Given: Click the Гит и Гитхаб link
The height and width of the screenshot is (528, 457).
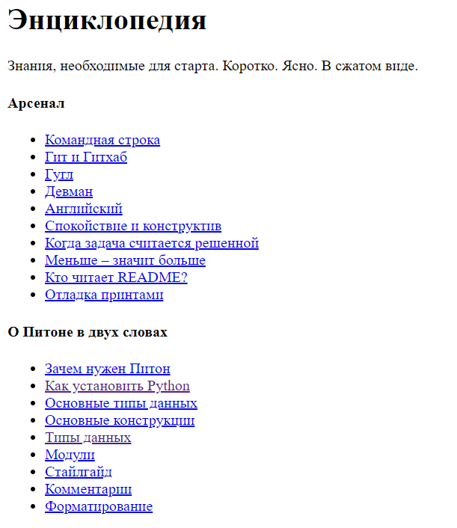Looking at the screenshot, I should [x=86, y=157].
